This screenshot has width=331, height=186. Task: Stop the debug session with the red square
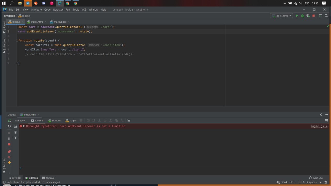[9, 144]
